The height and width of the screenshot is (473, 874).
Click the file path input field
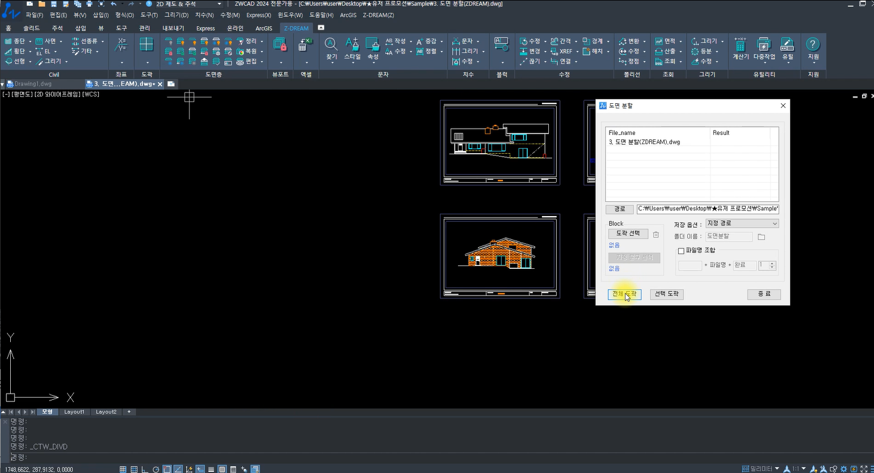[x=708, y=209]
